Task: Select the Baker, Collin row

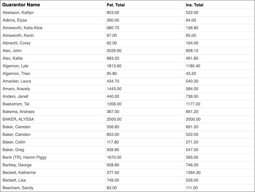Action: click(128, 142)
